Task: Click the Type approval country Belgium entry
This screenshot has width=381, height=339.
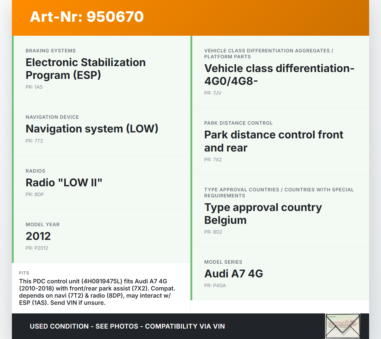Action: pos(263,214)
